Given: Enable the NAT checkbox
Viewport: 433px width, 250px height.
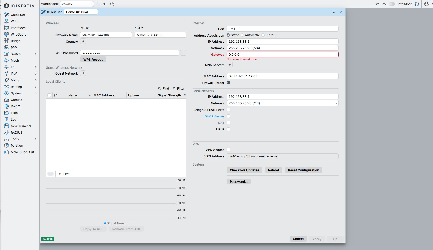Looking at the screenshot, I should click(x=228, y=123).
